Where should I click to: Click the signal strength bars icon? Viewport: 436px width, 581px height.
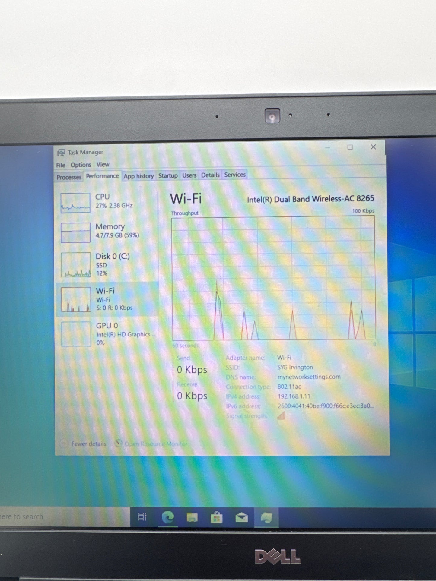(281, 416)
